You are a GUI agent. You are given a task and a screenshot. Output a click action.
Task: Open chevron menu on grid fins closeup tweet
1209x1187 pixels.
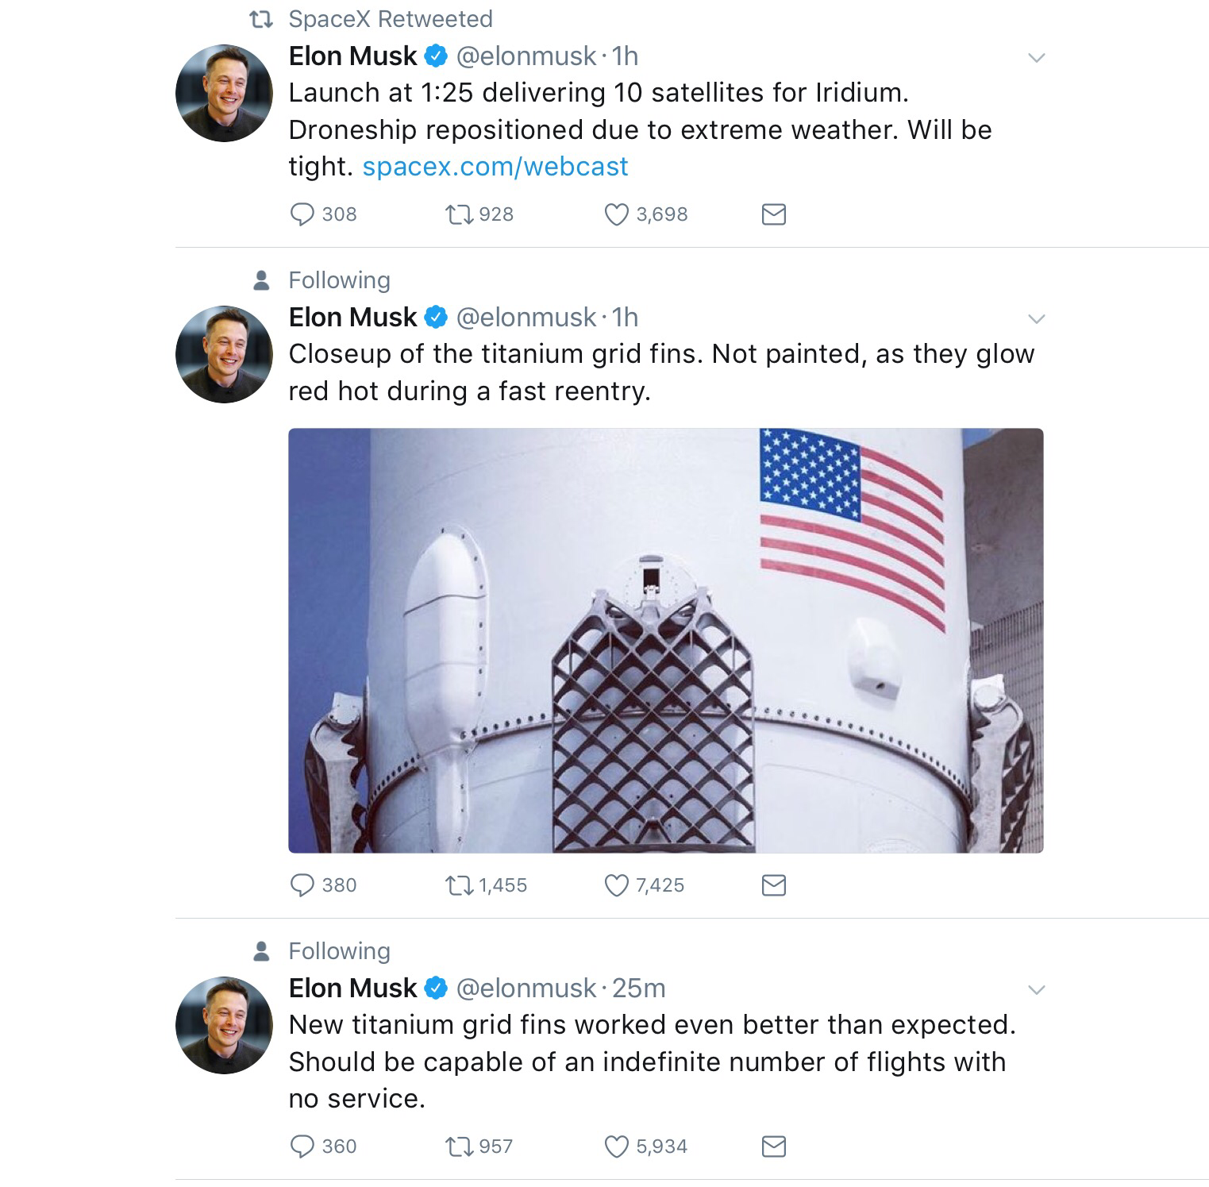click(1036, 319)
